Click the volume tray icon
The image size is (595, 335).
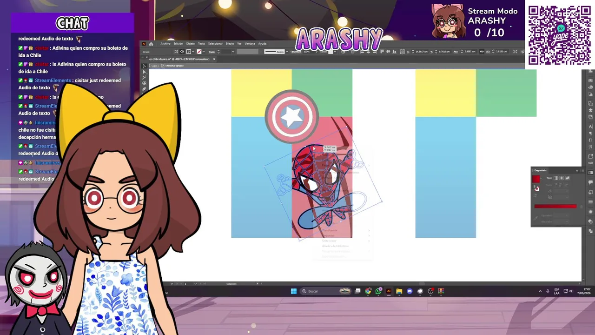click(571, 291)
